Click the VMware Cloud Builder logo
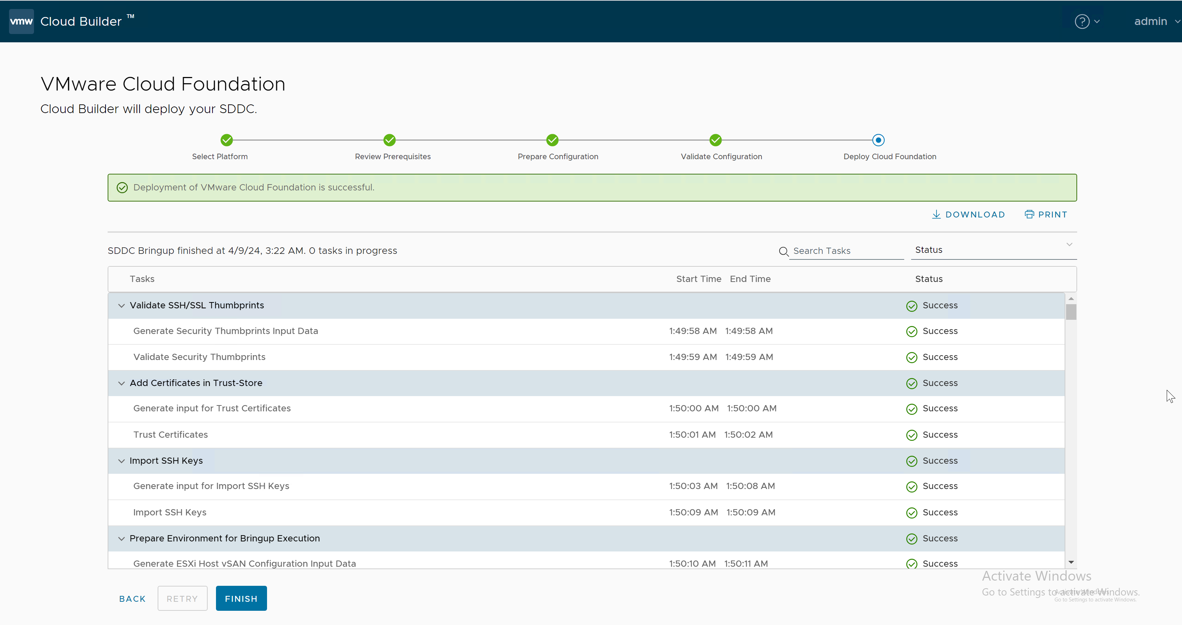The width and height of the screenshot is (1182, 625). click(21, 21)
